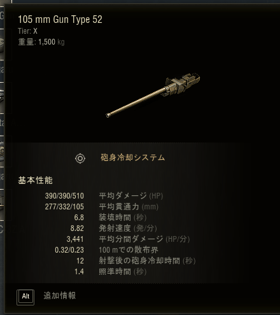Click the 砲身冷却システム heading text
The height and width of the screenshot is (315, 280).
133,158
